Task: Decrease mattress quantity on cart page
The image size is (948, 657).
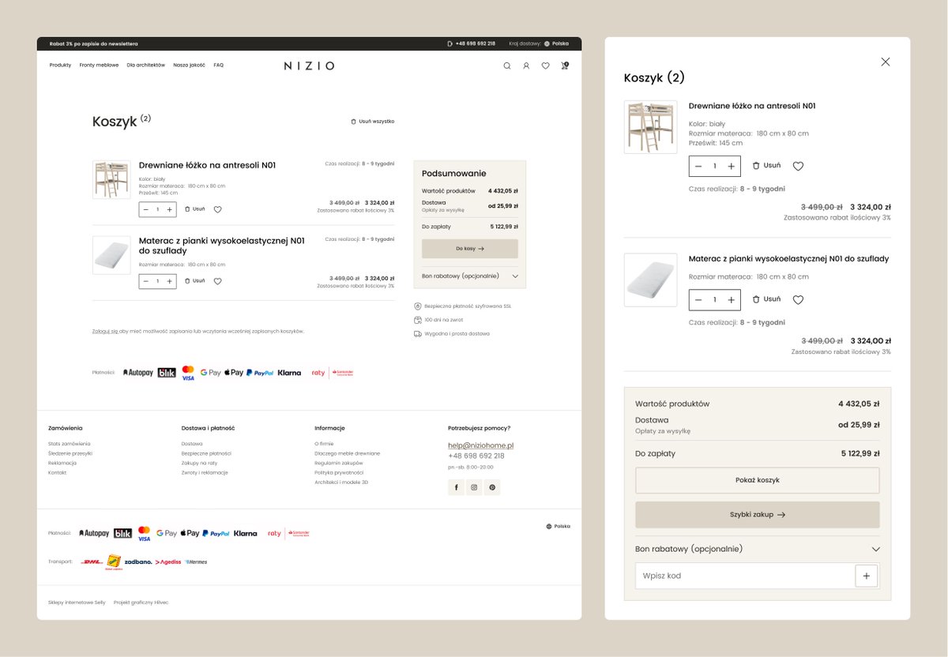Action: 146,280
